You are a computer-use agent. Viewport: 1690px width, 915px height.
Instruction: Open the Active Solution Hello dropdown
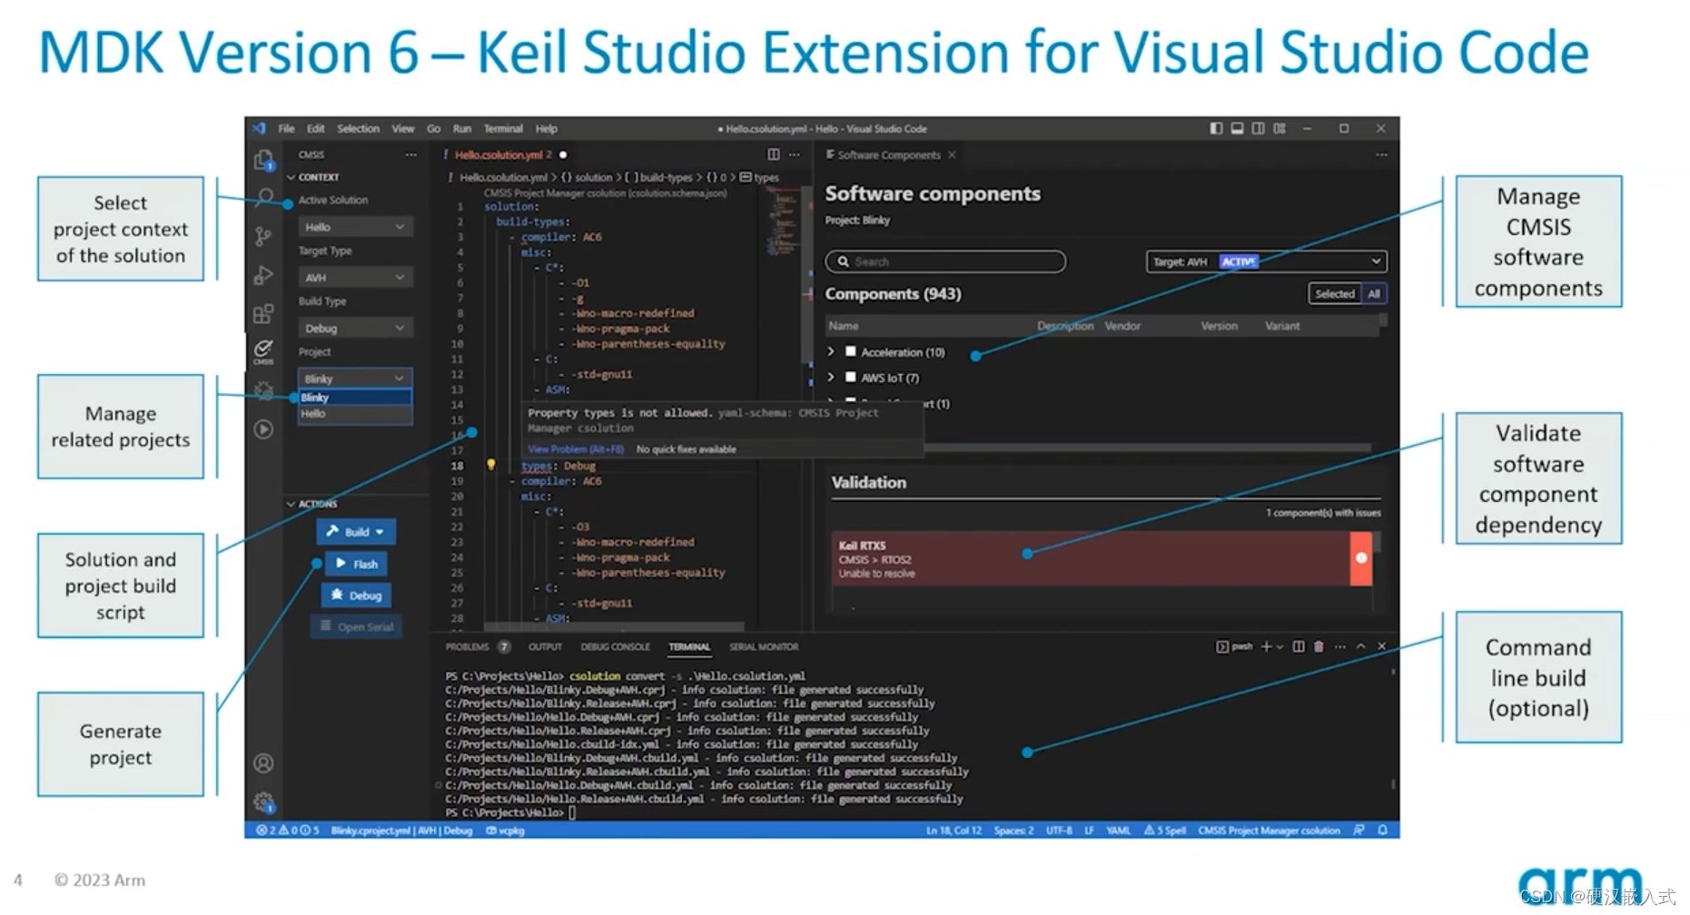point(355,226)
